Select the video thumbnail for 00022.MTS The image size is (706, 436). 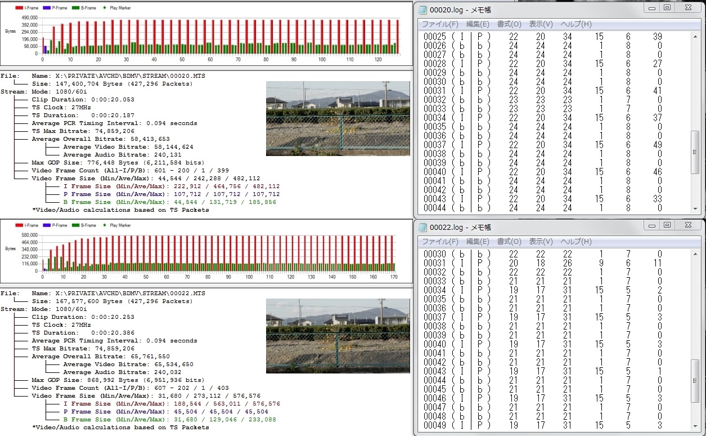point(338,336)
